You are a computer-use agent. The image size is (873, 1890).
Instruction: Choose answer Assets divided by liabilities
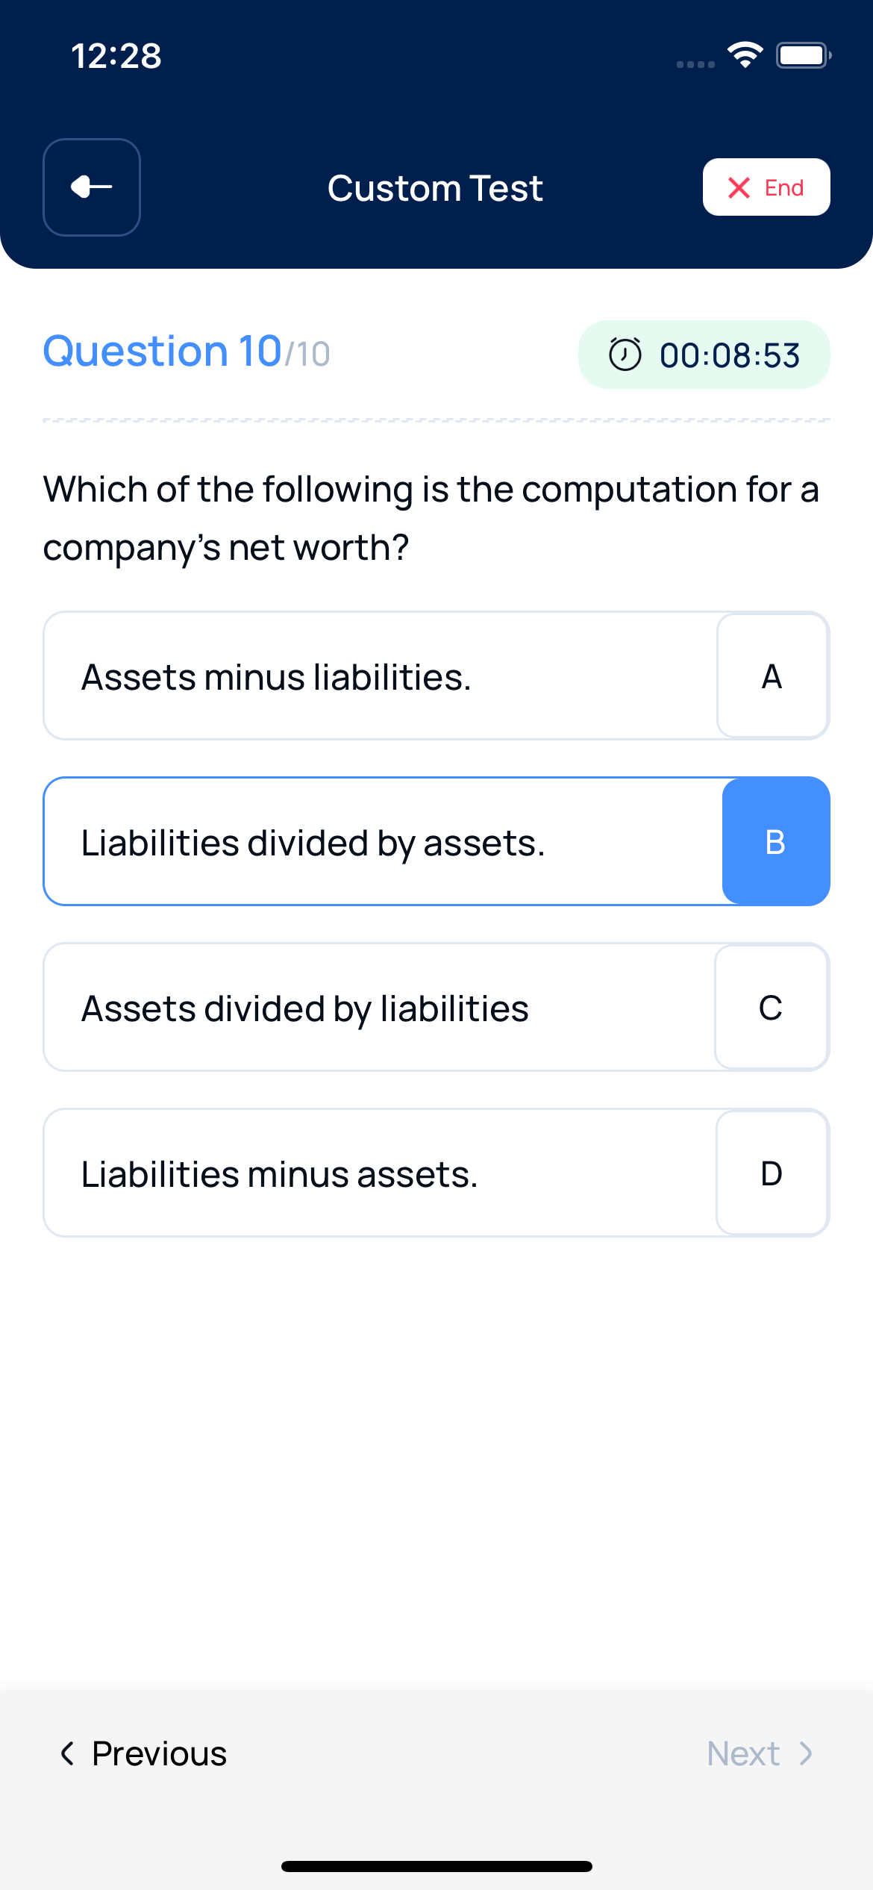436,1008
